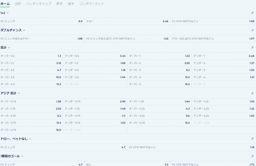
Task: Pin the ドロー、ベットなし market
Action: coord(252,139)
